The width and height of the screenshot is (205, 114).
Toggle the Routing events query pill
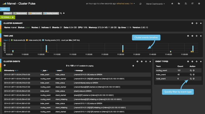click(x=51, y=13)
